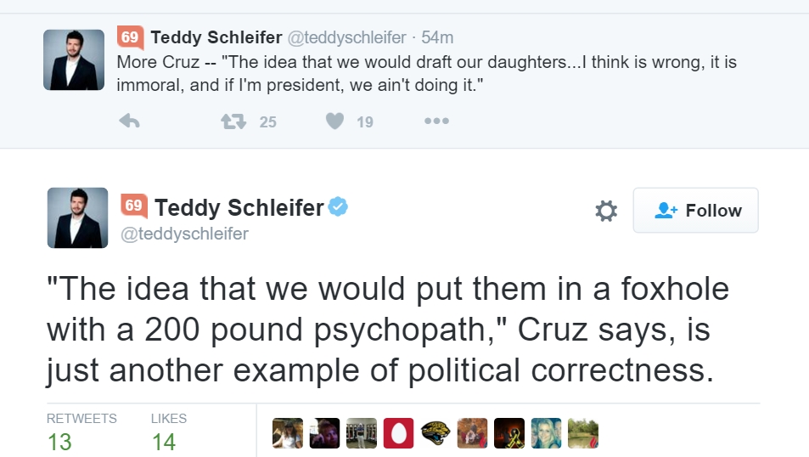Reply to the Cruz draft tweet
809x457 pixels.
129,121
